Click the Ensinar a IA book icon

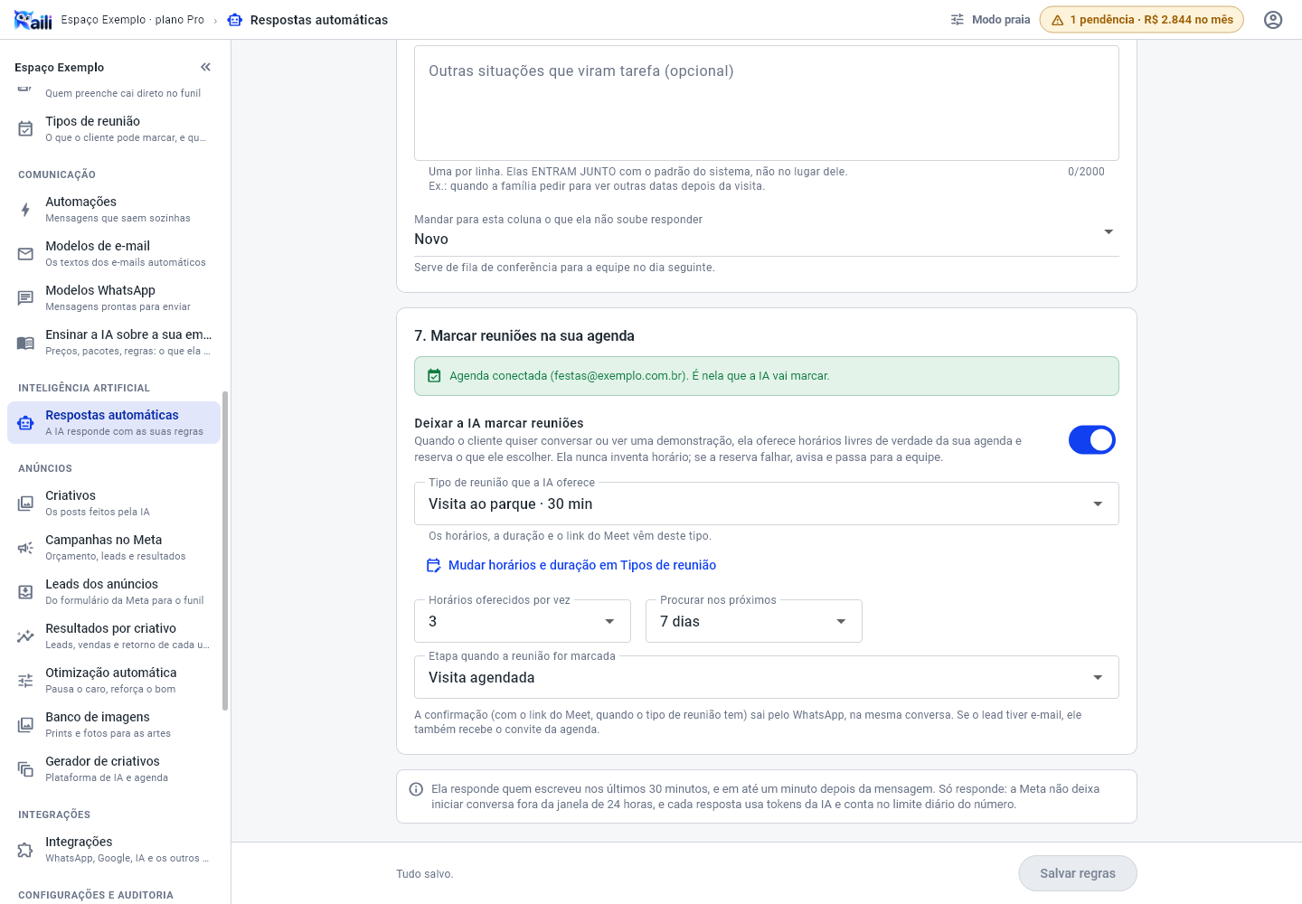click(25, 343)
